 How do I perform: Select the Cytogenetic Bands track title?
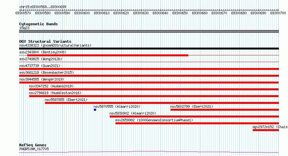(x=39, y=24)
